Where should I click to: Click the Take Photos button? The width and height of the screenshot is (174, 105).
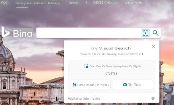132,85
